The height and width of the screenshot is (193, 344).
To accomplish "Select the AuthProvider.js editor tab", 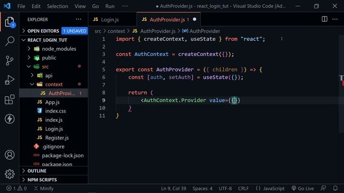I will coord(168,19).
